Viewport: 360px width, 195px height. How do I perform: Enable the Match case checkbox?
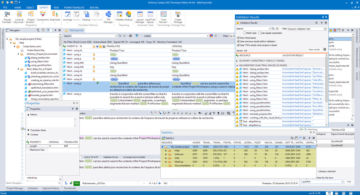pyautogui.click(x=245, y=33)
